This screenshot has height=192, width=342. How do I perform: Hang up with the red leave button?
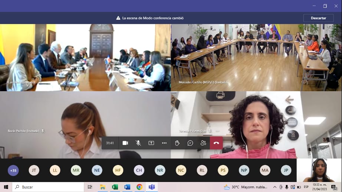click(216, 143)
